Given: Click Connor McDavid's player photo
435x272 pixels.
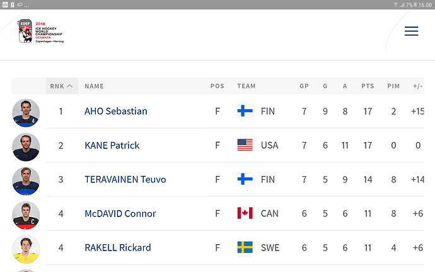Looking at the screenshot, I should [26, 215].
